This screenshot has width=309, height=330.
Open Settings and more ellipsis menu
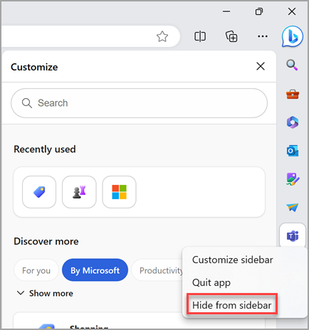click(x=263, y=36)
